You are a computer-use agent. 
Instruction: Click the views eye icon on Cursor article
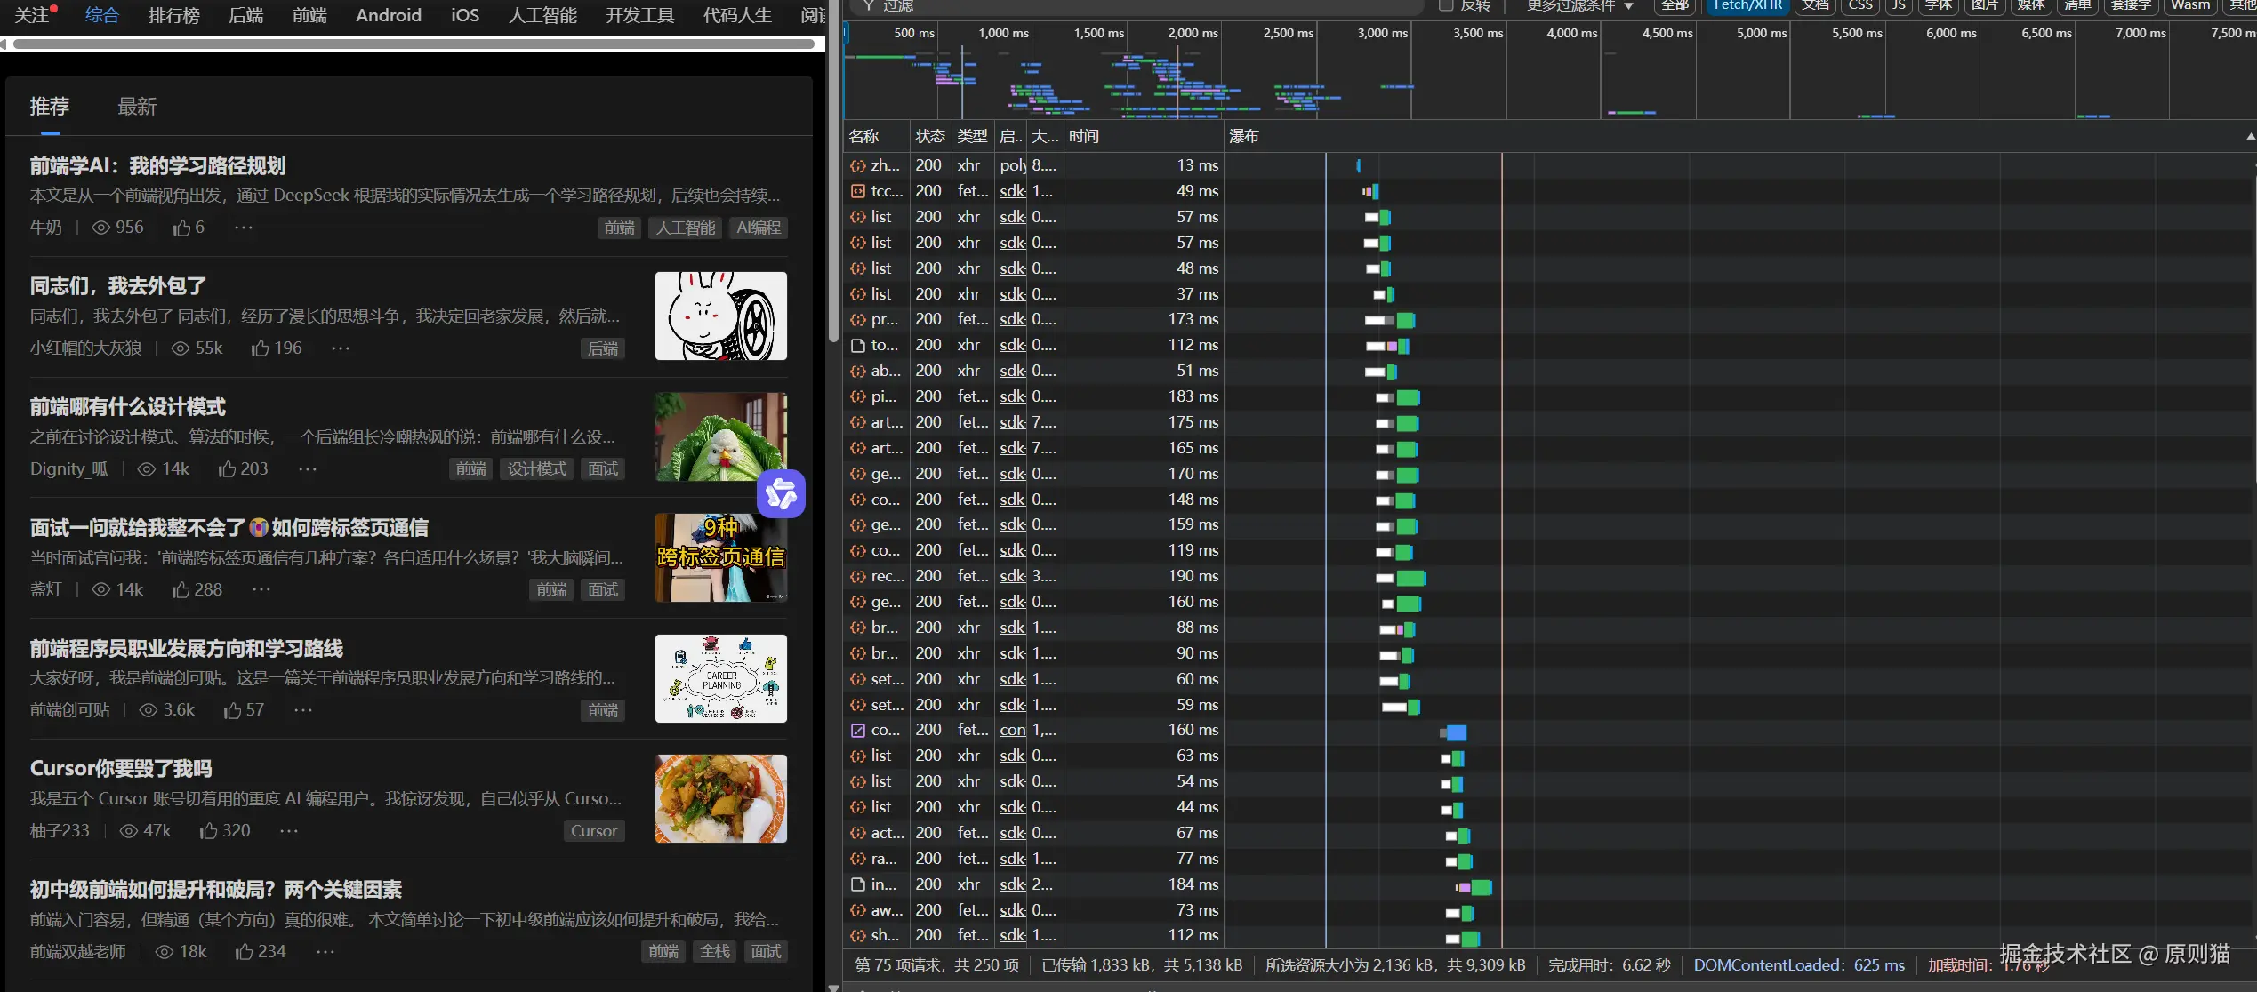129,831
